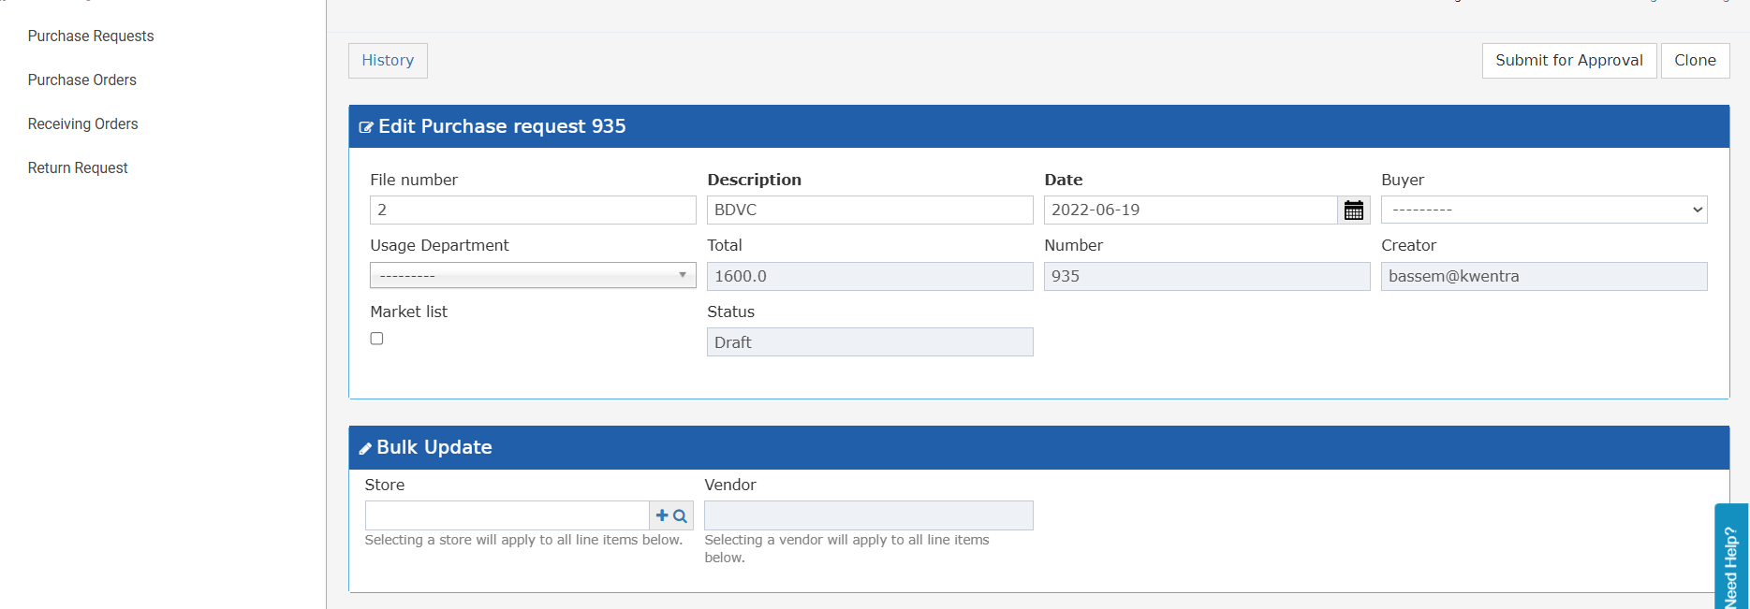Click the Description field containing BDVC
The width and height of the screenshot is (1750, 609).
click(x=870, y=210)
